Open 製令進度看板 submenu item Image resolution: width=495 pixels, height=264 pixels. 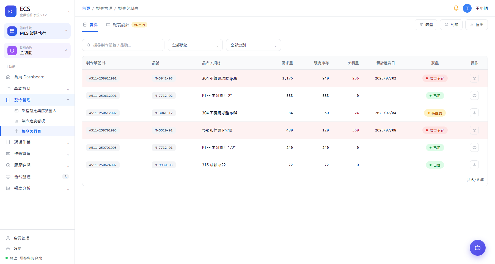[37, 121]
